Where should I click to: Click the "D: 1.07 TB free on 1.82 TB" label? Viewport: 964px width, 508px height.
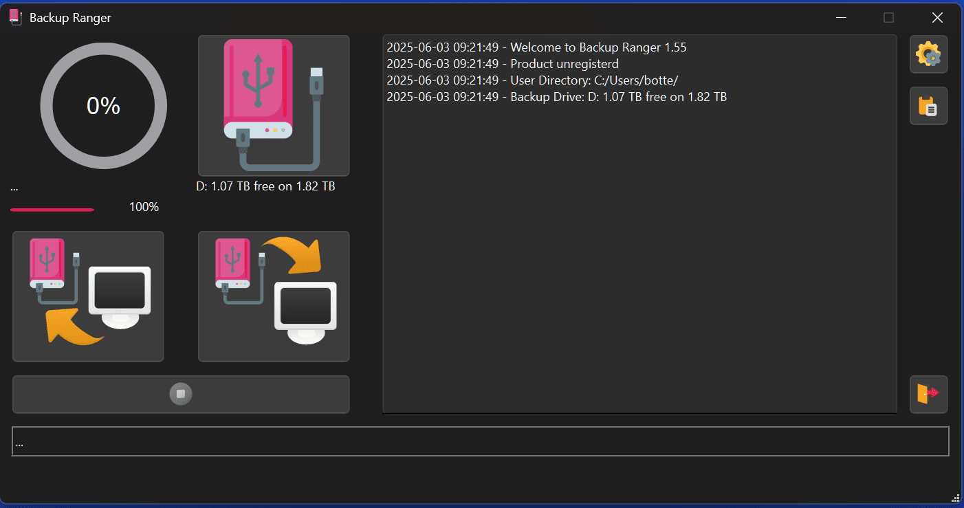tap(265, 186)
